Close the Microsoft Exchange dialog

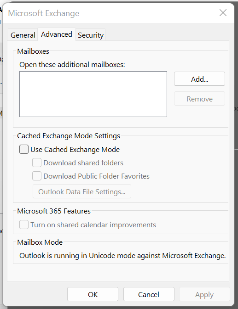(x=223, y=13)
